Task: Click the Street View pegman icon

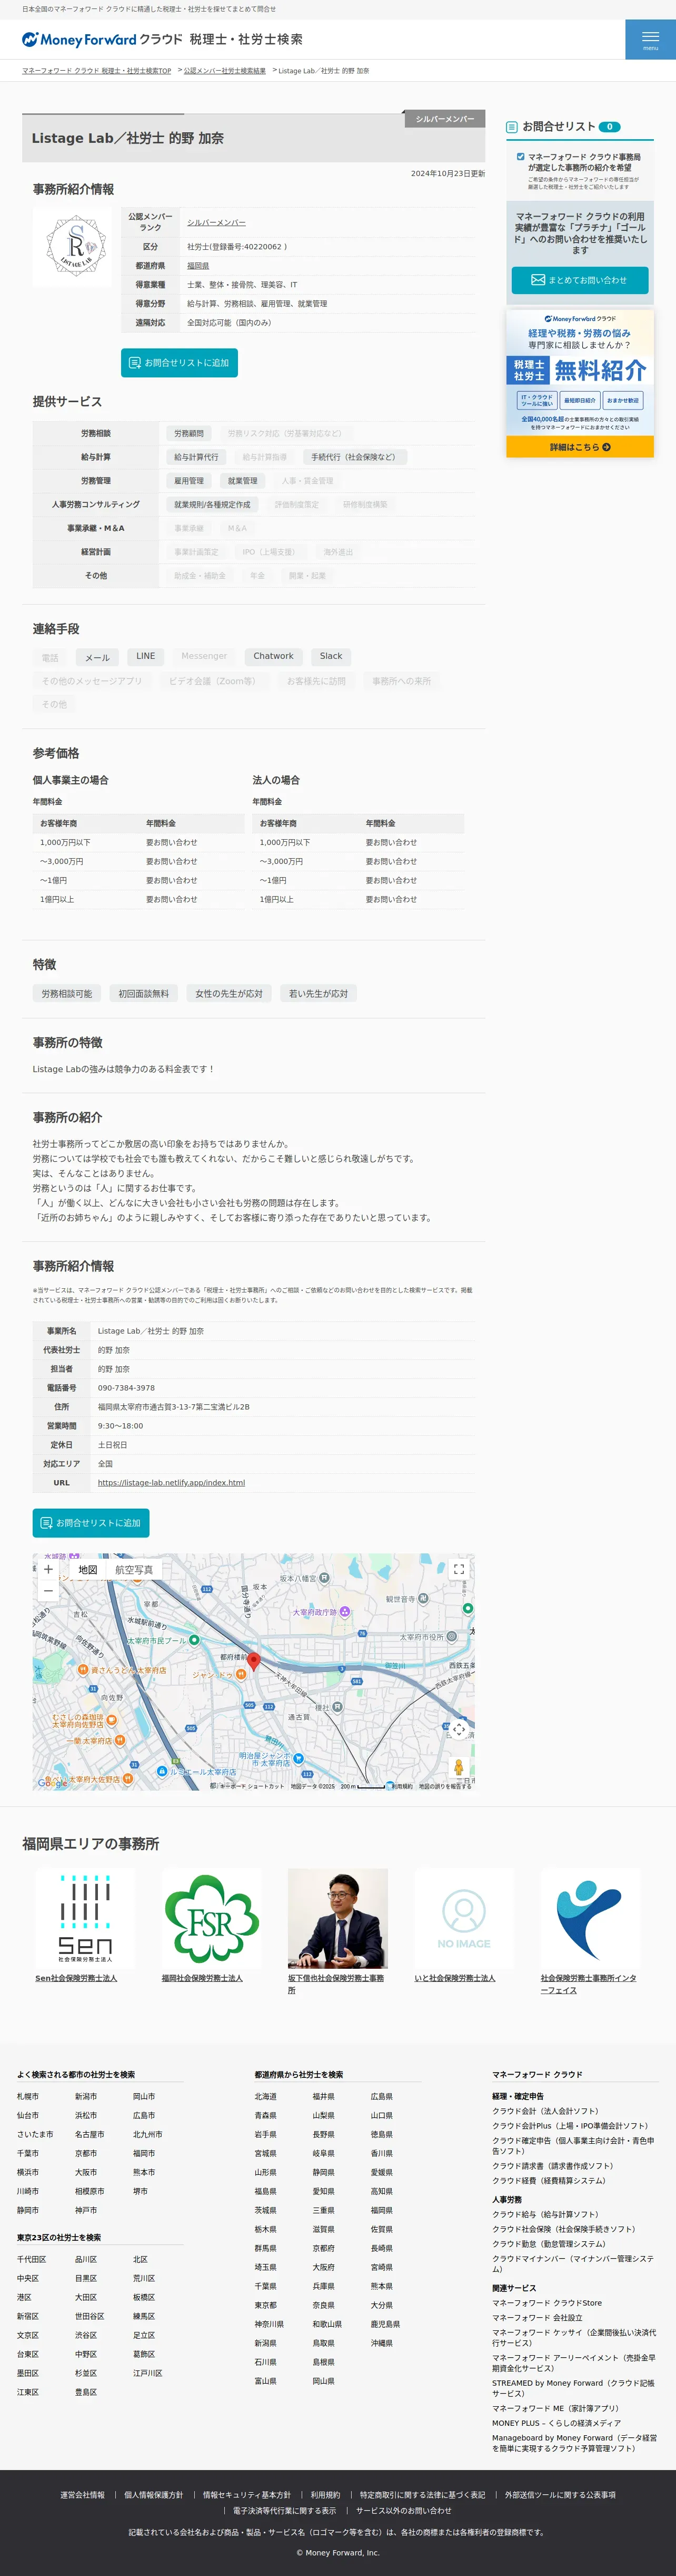Action: (x=459, y=1767)
